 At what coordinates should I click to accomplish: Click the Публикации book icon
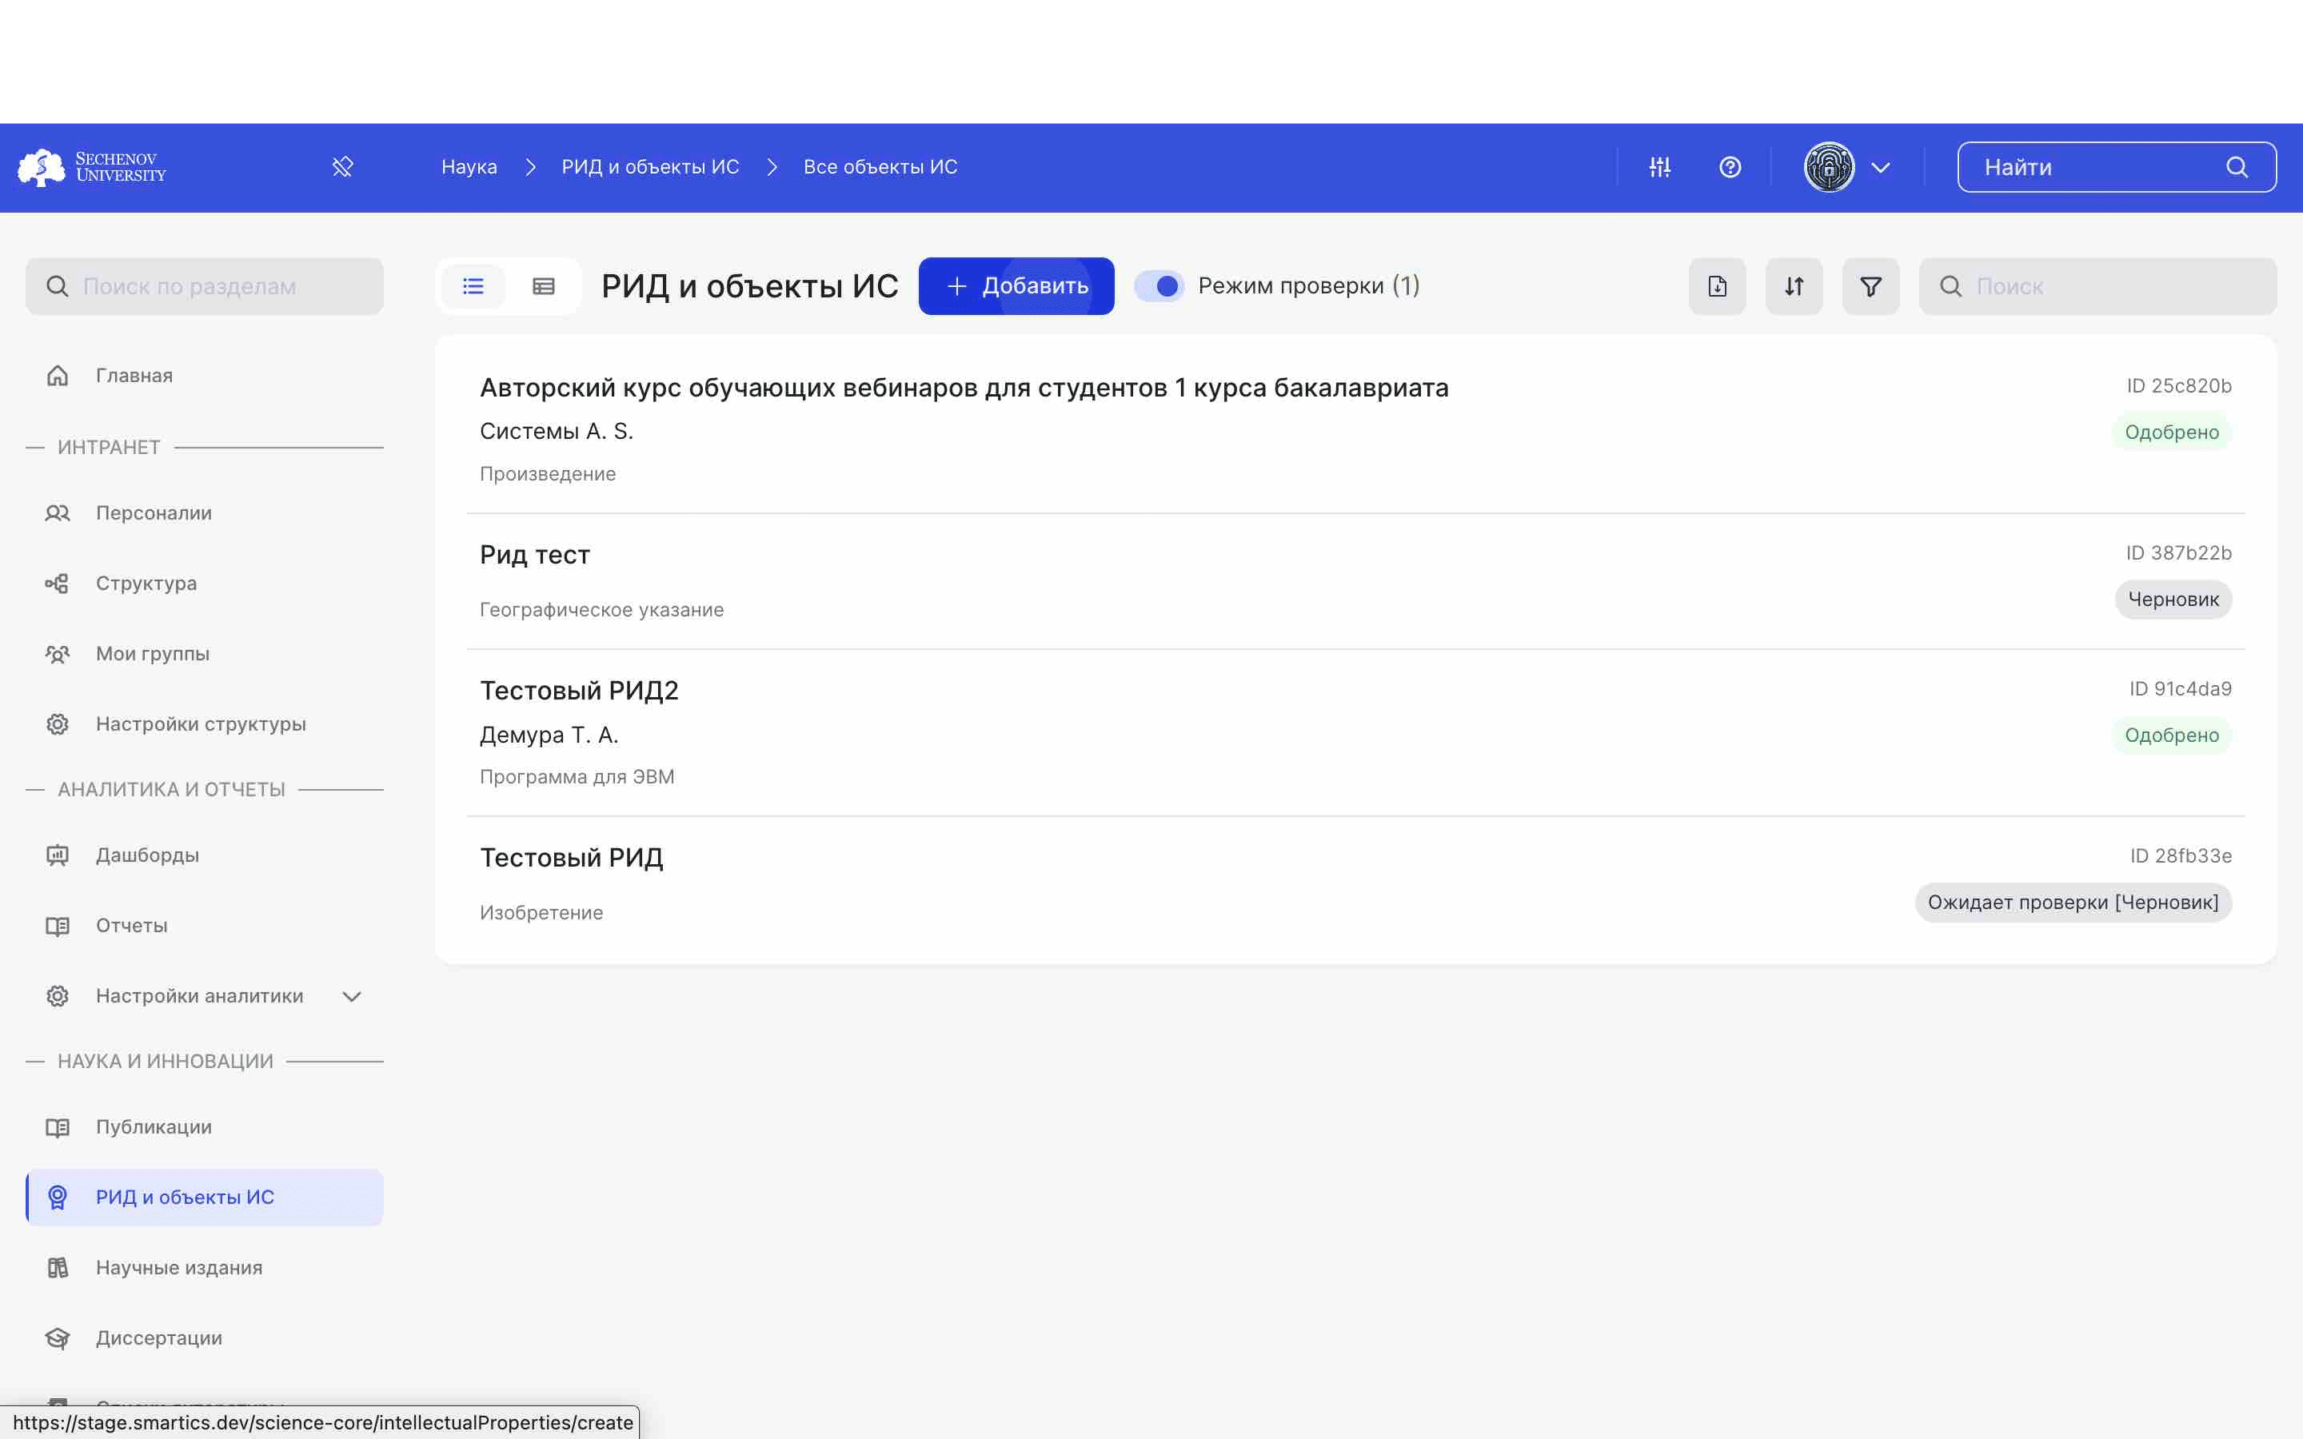(57, 1127)
